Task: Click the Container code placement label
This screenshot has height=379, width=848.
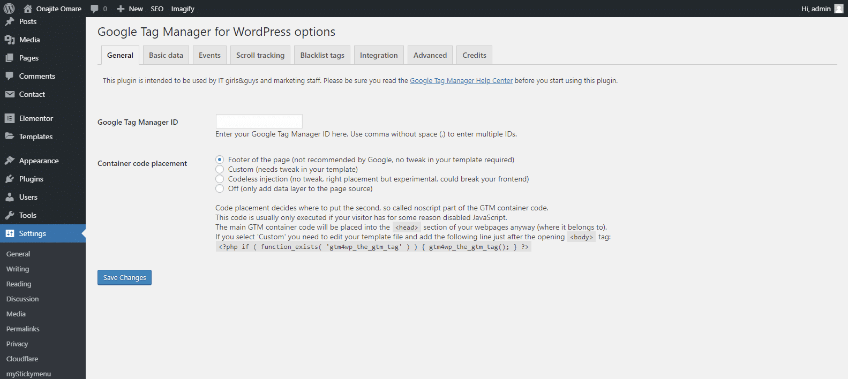Action: (142, 163)
